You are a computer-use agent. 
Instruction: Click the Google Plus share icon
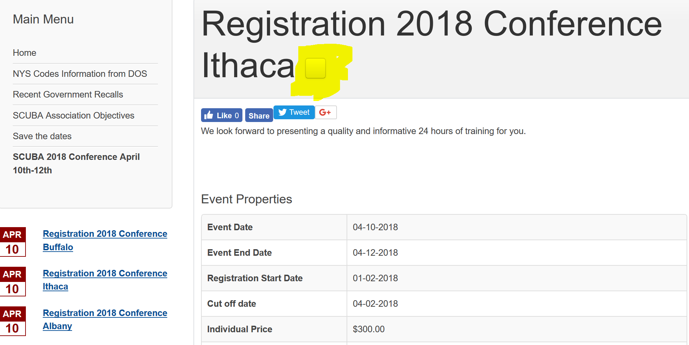326,112
